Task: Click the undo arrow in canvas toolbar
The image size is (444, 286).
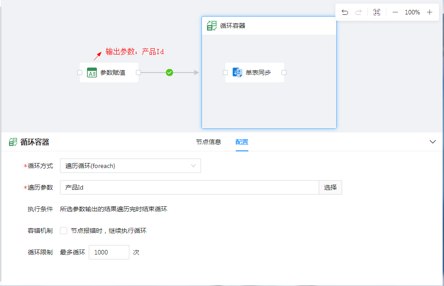Action: click(345, 13)
